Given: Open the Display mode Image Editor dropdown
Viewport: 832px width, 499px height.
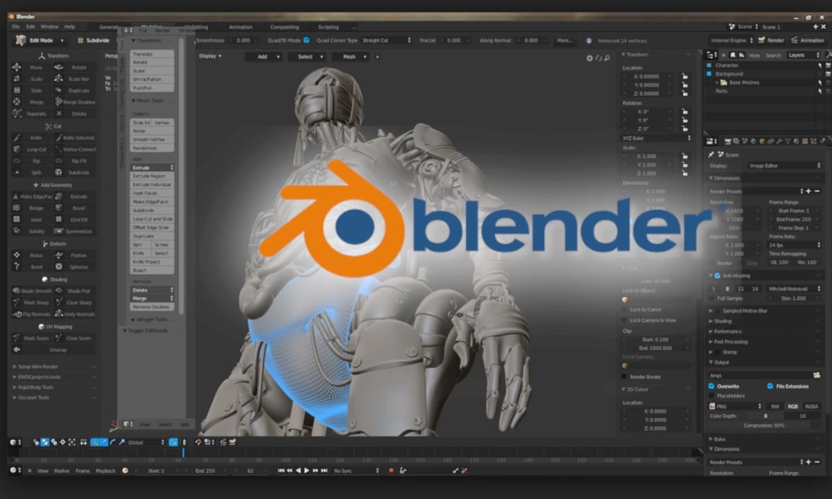Looking at the screenshot, I should [x=783, y=166].
